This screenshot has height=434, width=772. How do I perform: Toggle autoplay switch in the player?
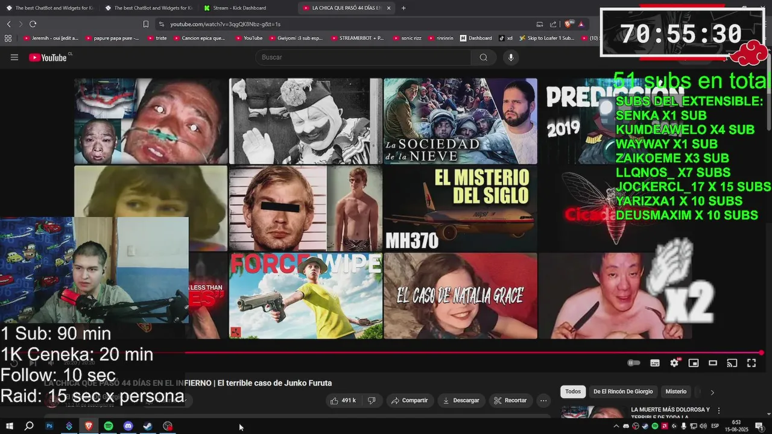633,363
